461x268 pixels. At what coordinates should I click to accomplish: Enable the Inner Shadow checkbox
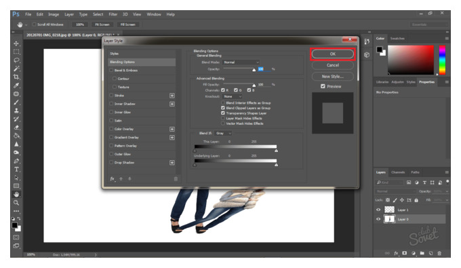[x=111, y=104]
